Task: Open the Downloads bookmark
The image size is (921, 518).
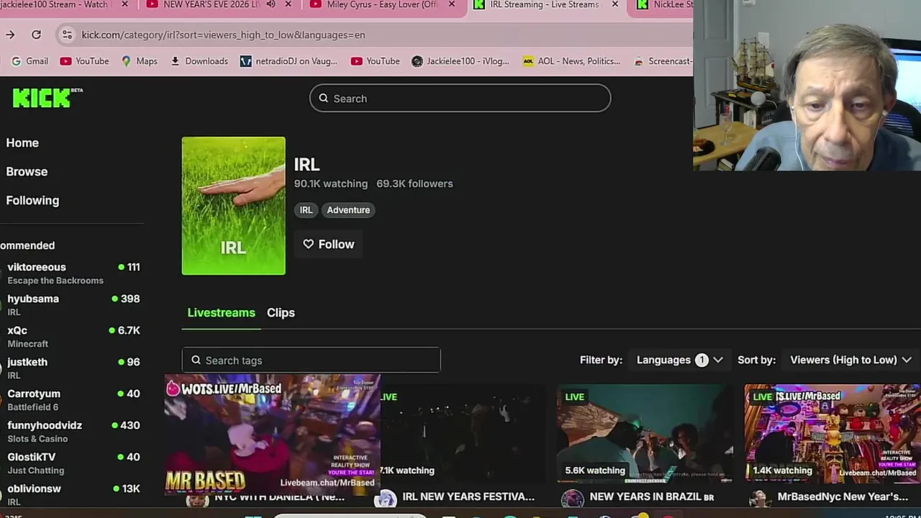Action: click(199, 61)
